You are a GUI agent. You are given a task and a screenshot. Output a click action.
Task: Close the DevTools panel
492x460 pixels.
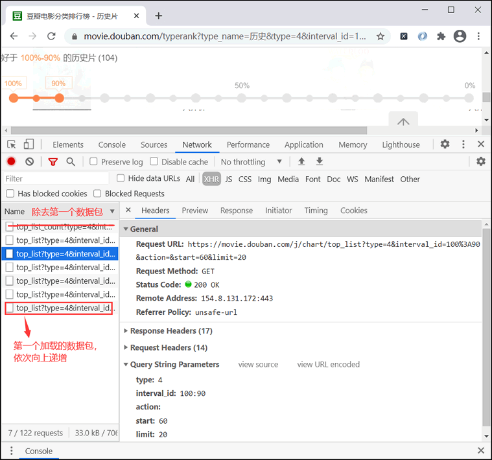pos(481,144)
